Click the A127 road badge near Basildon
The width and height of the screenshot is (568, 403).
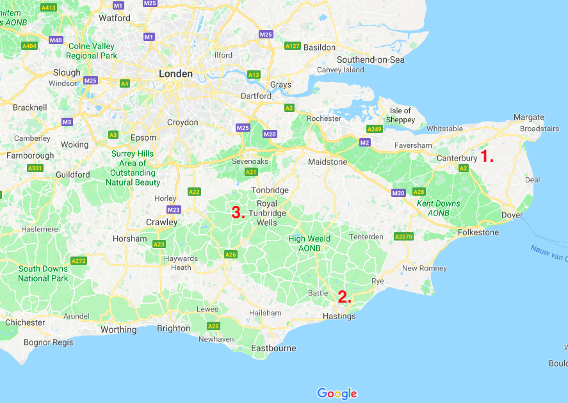tap(293, 46)
